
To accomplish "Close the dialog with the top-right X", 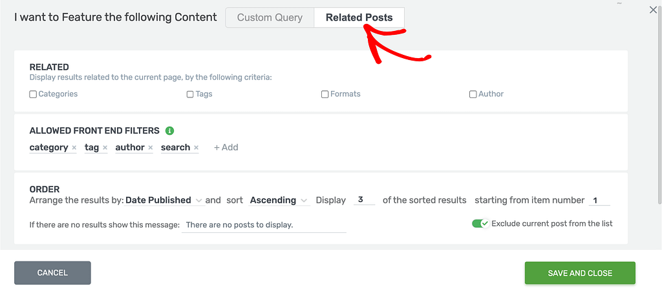I will 653,10.
